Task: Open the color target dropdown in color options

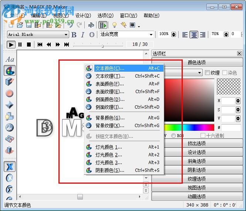Action: pyautogui.click(x=199, y=73)
